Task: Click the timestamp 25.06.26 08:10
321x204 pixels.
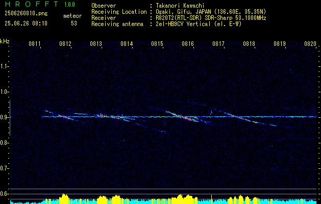Action: tap(26, 23)
